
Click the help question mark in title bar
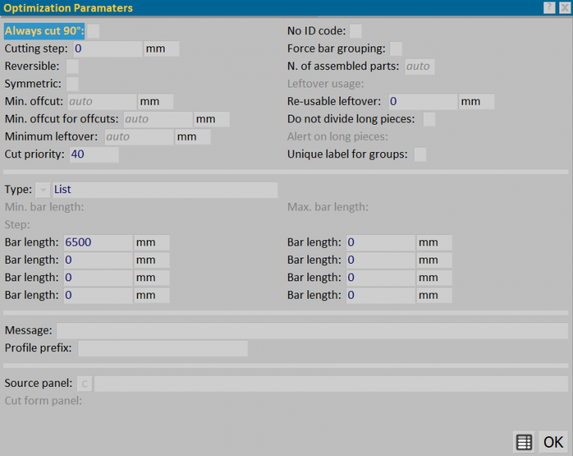pos(549,8)
